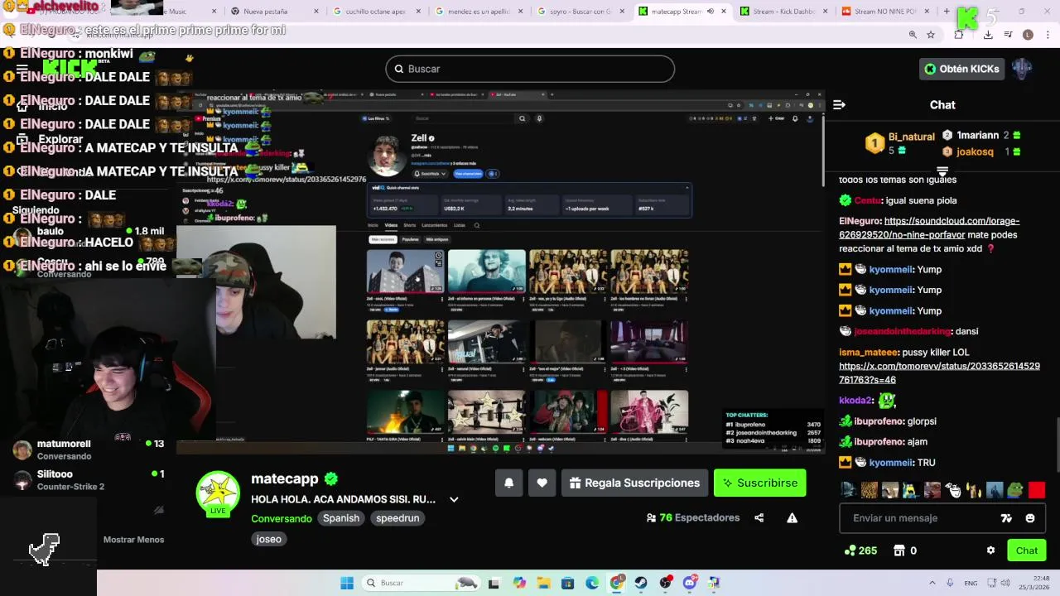1060x596 pixels.
Task: Click the heart follow icon
Action: coord(542,483)
